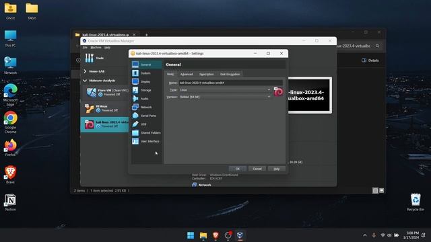Launch Notion from desktop
The width and height of the screenshot is (431, 242).
pos(11,202)
